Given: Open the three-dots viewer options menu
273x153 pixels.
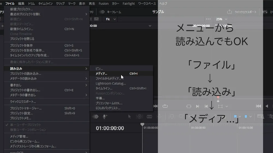Looking at the screenshot, I should point(208,19).
